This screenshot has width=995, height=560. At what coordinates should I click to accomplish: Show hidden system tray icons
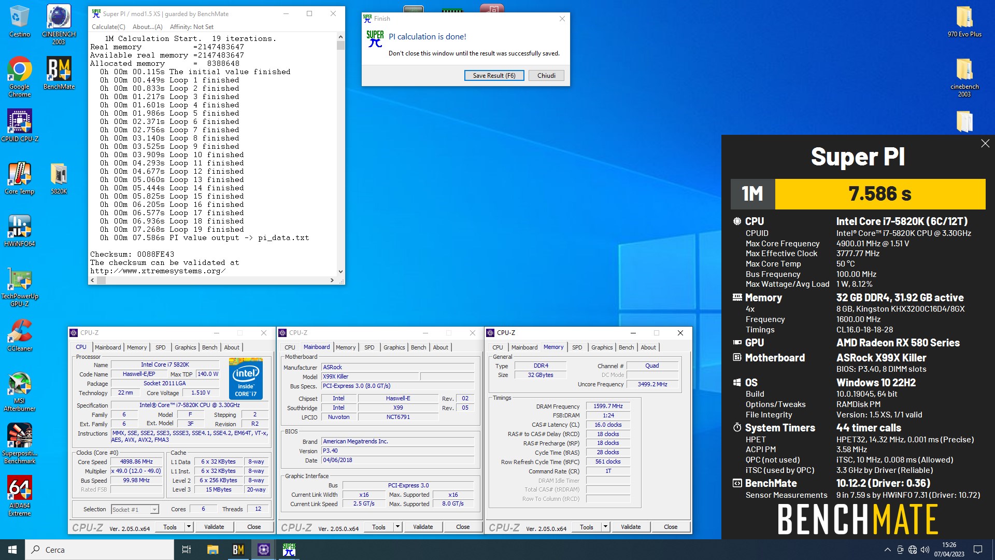click(x=887, y=550)
